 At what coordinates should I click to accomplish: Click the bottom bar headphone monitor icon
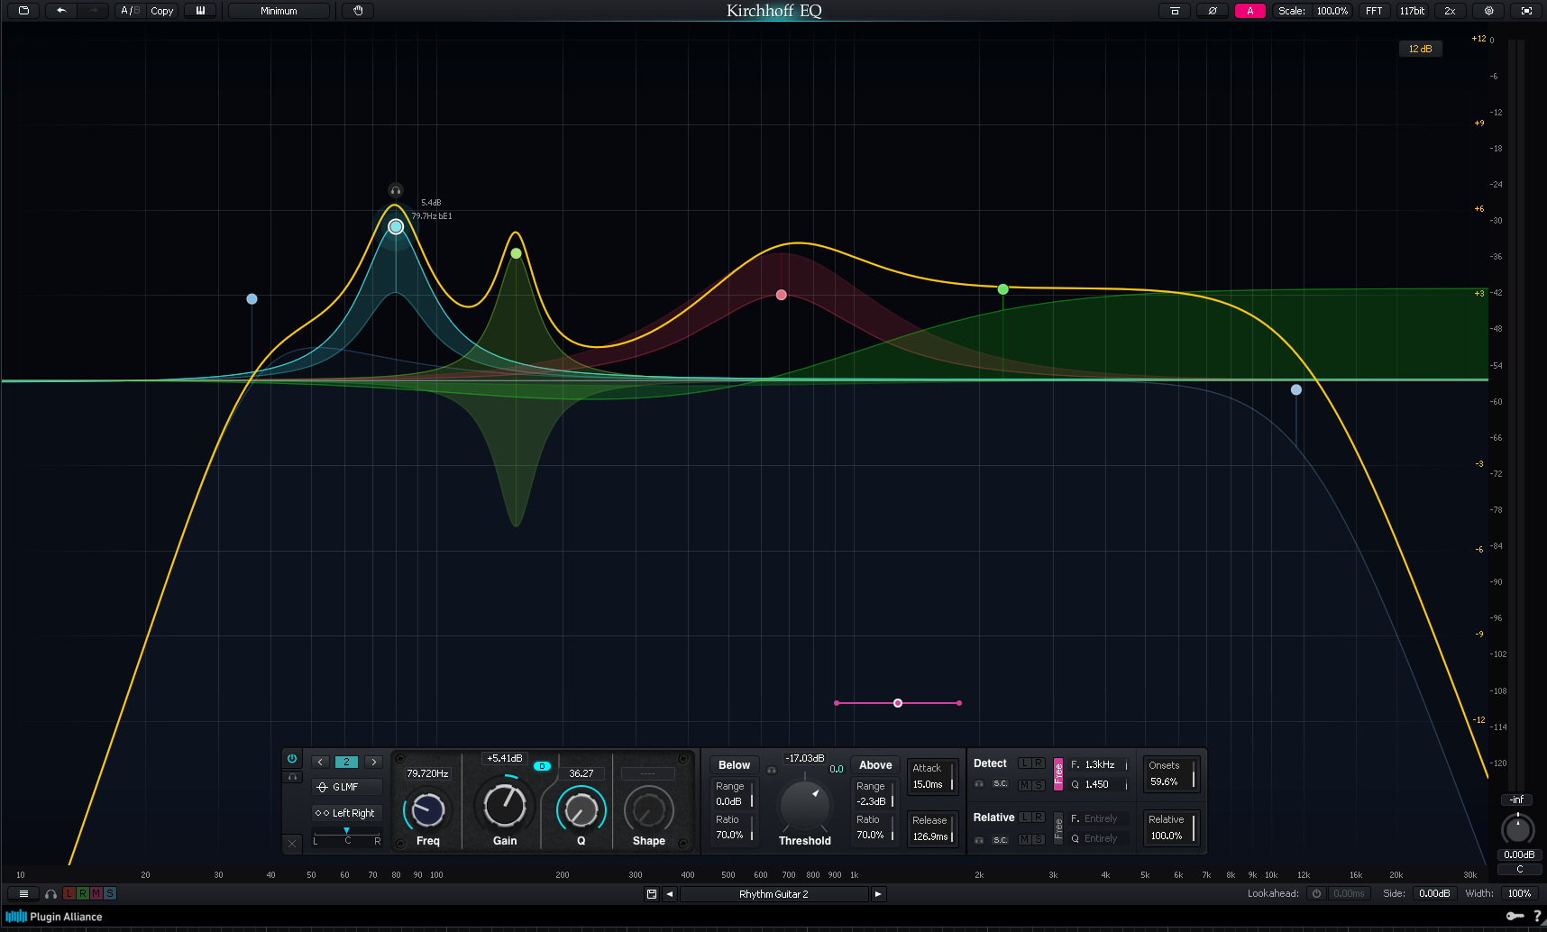click(x=50, y=894)
